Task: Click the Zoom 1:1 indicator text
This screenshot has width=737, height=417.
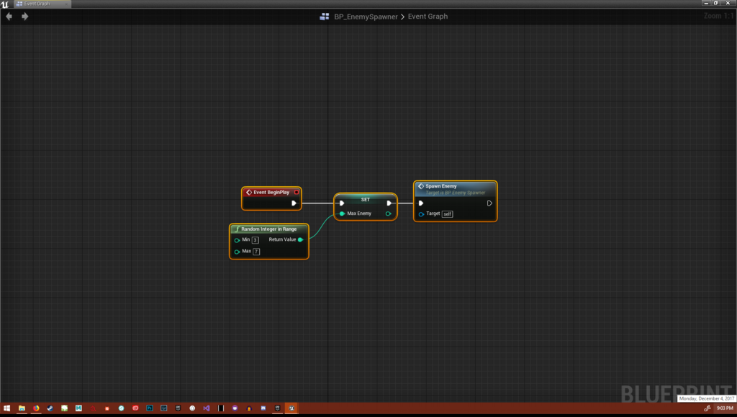Action: [x=719, y=16]
